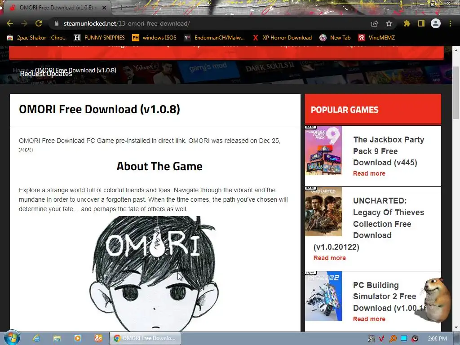460x345 pixels.
Task: Click the red V tray icon
Action: tap(382, 339)
